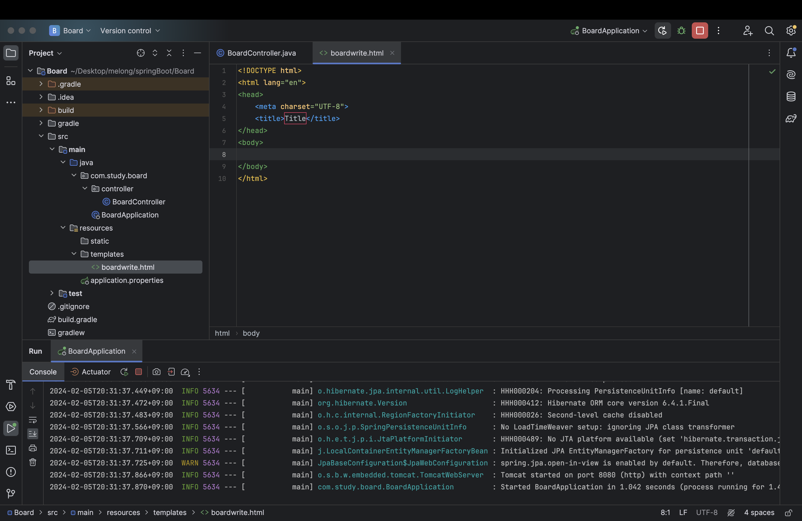The image size is (802, 521).
Task: Open the Git tool window icon
Action: (11, 493)
